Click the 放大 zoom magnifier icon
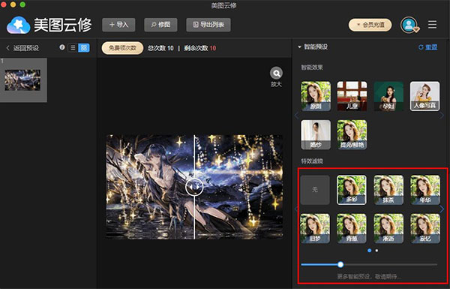Image resolution: width=450 pixels, height=289 pixels. point(276,74)
